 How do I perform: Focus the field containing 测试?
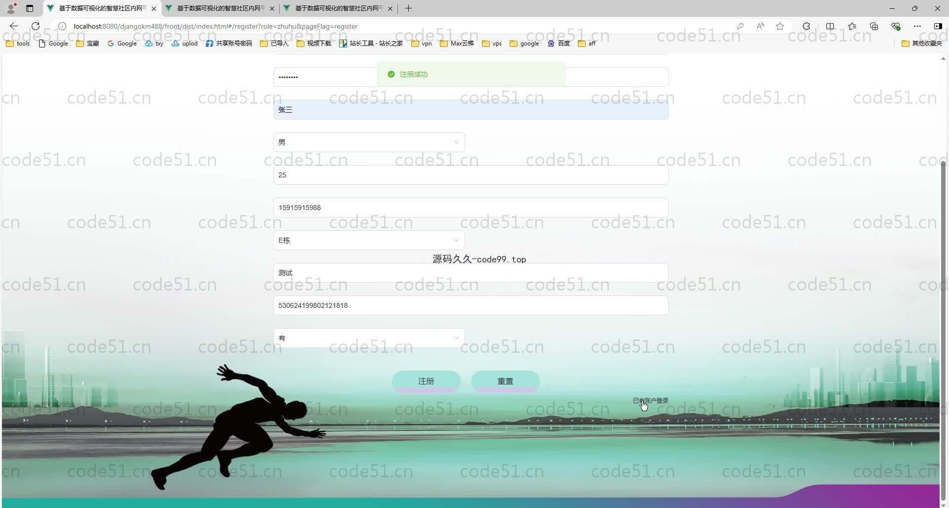coord(471,273)
